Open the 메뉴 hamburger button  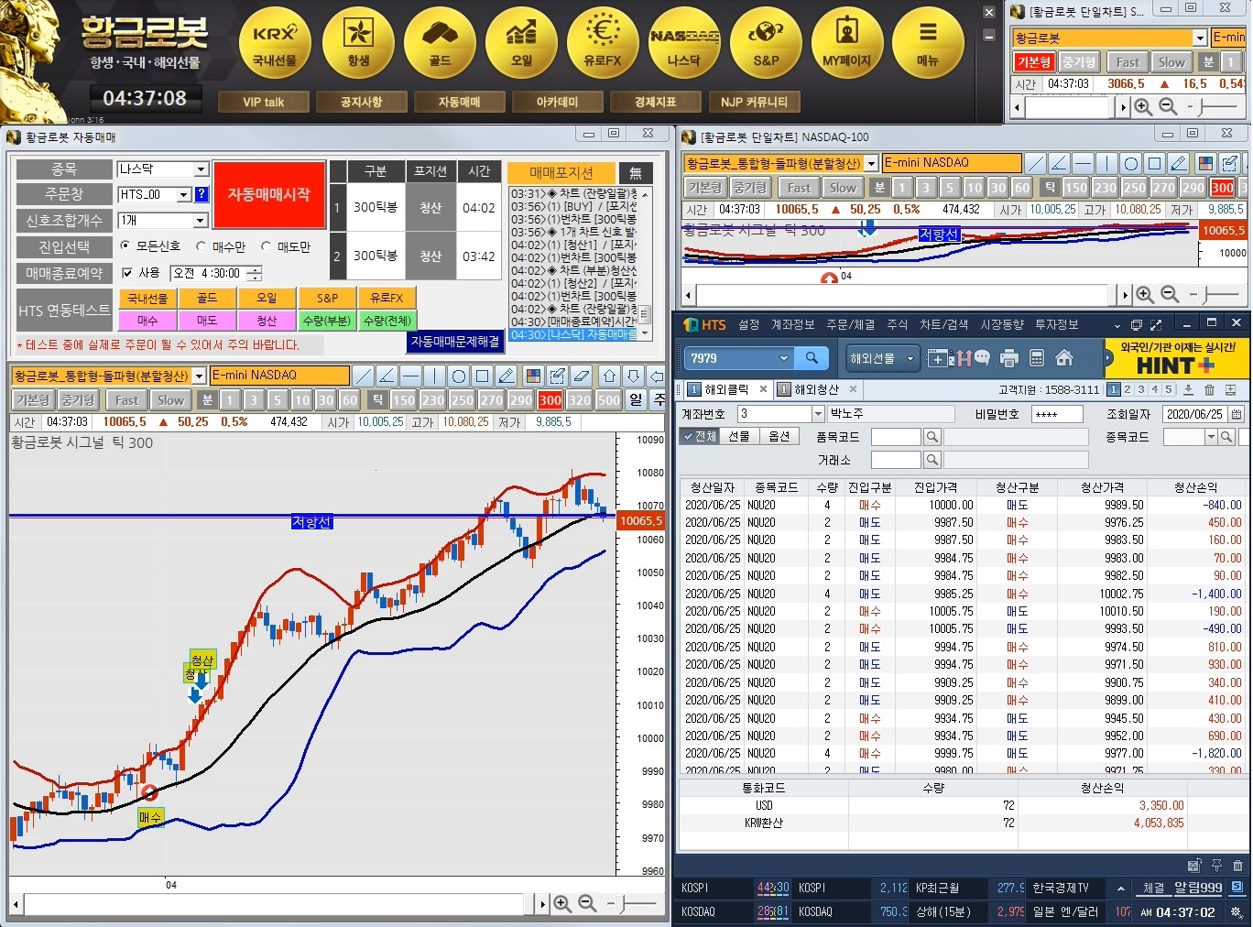[928, 42]
